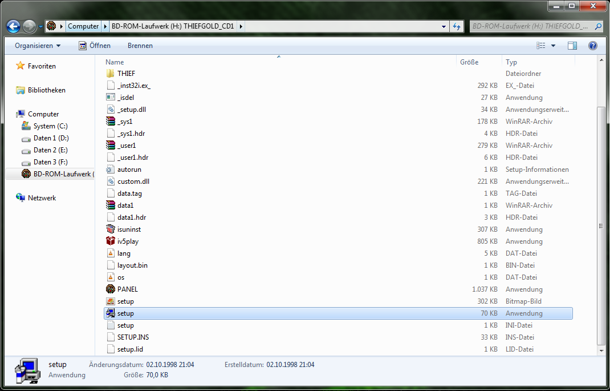
Task: Select the setup INI-Datei icon
Action: coord(111,325)
